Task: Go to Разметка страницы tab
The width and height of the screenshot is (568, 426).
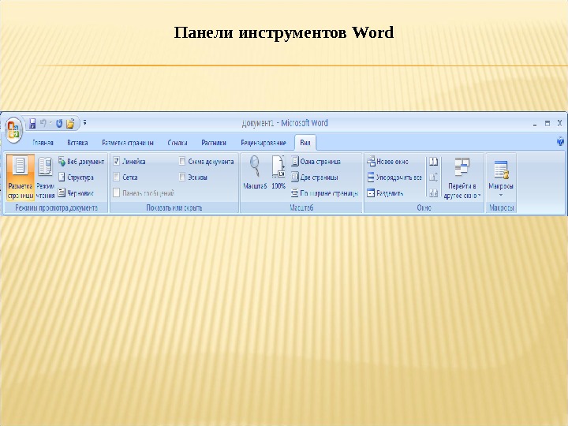Action: coord(128,143)
